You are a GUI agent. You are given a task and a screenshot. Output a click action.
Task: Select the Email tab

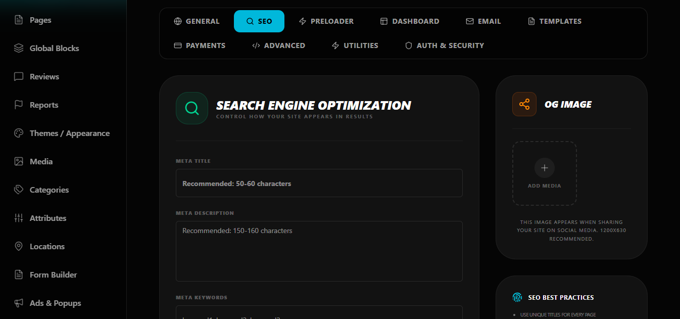[483, 21]
